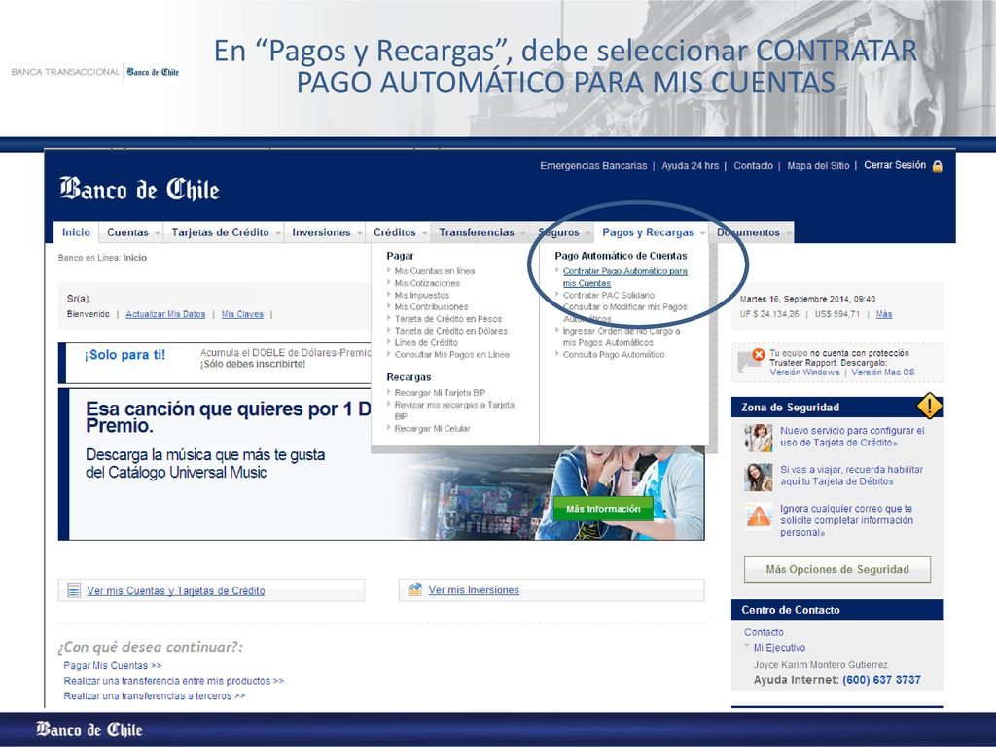
Task: Click Ayuda 24 hrs link
Action: point(690,165)
